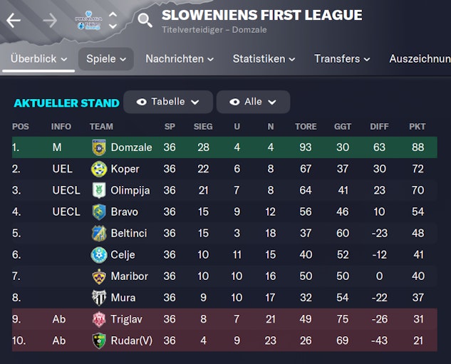Open the Nachrichten tab
451x364 pixels.
tap(180, 59)
